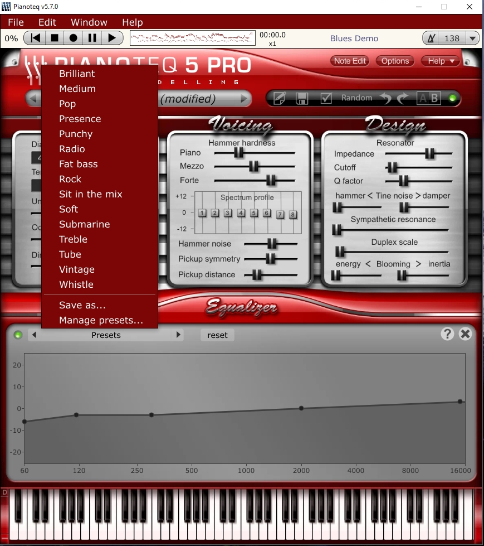This screenshot has width=484, height=546.
Task: Expand the Help dropdown in the header
Action: pyautogui.click(x=441, y=61)
